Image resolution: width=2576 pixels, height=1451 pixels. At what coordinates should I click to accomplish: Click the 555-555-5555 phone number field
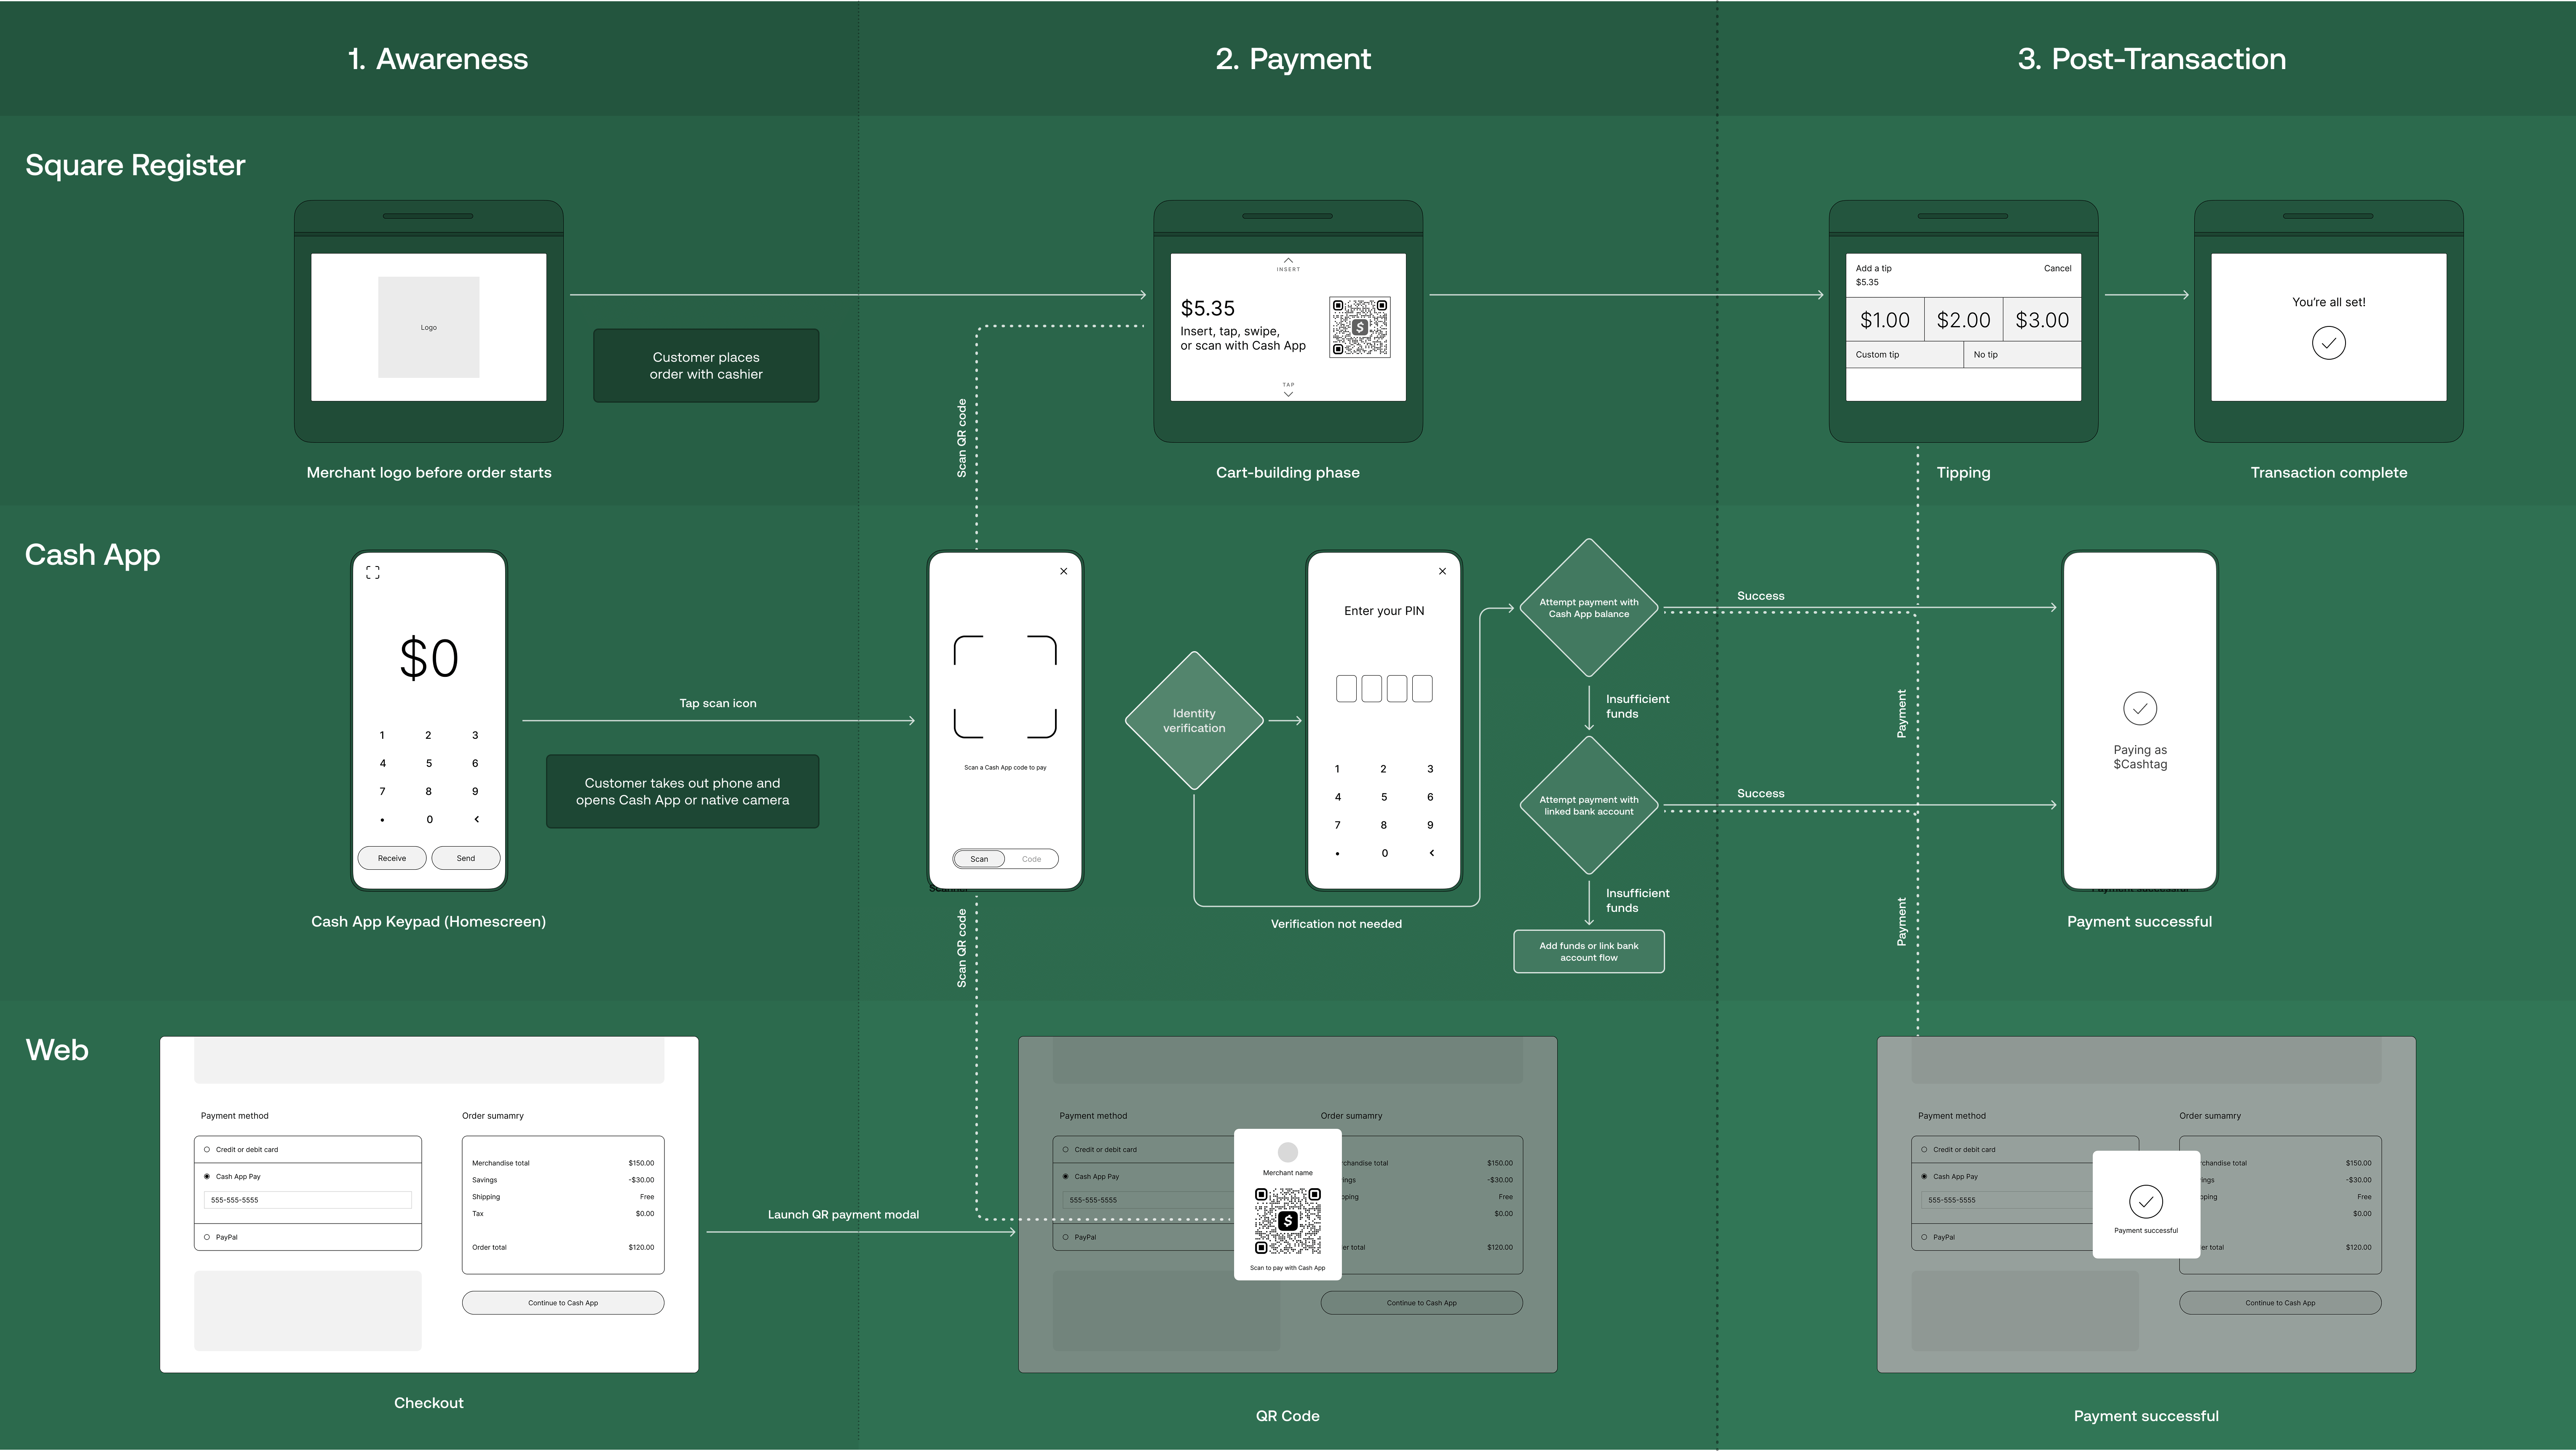coord(307,1200)
